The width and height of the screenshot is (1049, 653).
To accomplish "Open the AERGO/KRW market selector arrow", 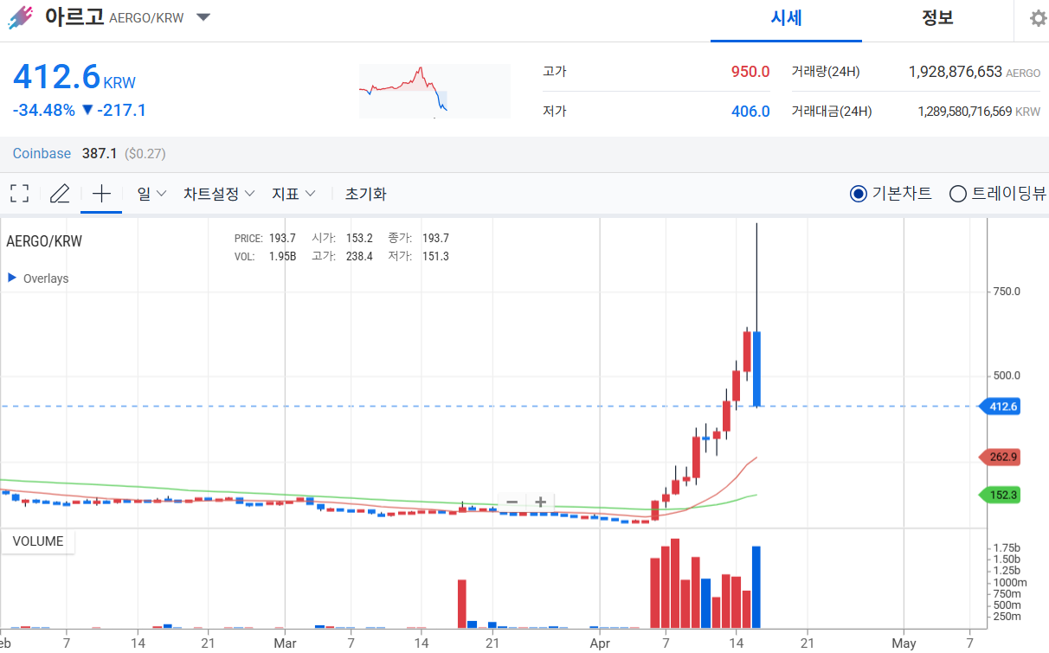I will [x=203, y=17].
